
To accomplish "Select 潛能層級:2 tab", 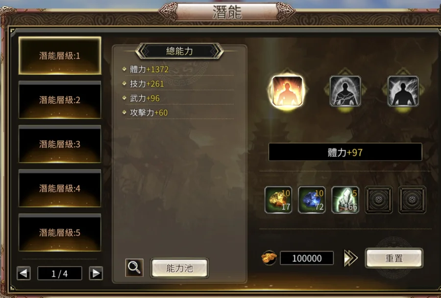I will tap(60, 100).
